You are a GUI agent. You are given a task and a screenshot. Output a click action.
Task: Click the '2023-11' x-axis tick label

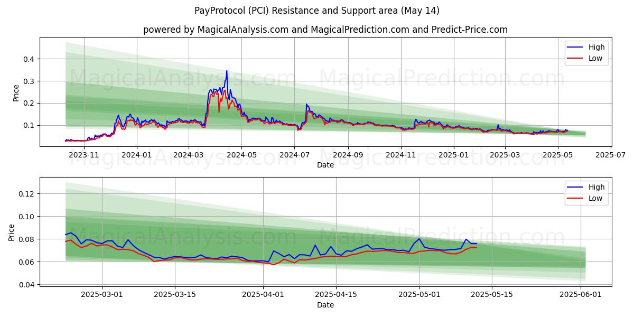coord(85,155)
